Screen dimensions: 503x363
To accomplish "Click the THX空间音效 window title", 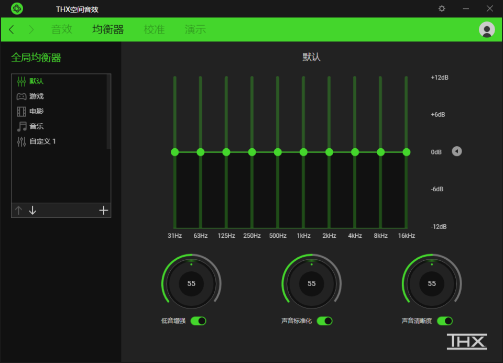I will tap(77, 9).
